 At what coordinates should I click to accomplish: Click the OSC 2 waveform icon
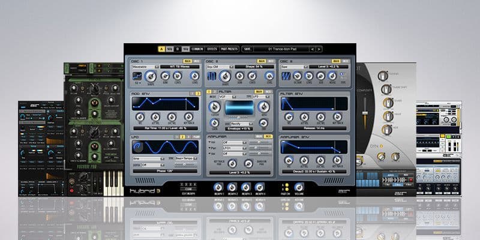[212, 76]
